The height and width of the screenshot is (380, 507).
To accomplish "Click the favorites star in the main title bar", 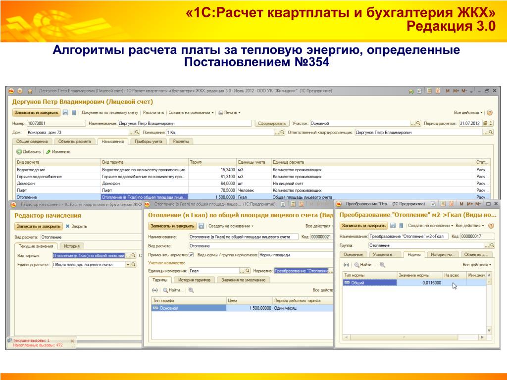I will click(30, 91).
